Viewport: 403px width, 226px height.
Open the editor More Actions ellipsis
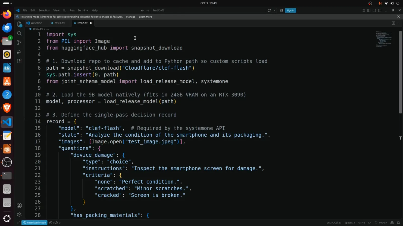pyautogui.click(x=399, y=23)
